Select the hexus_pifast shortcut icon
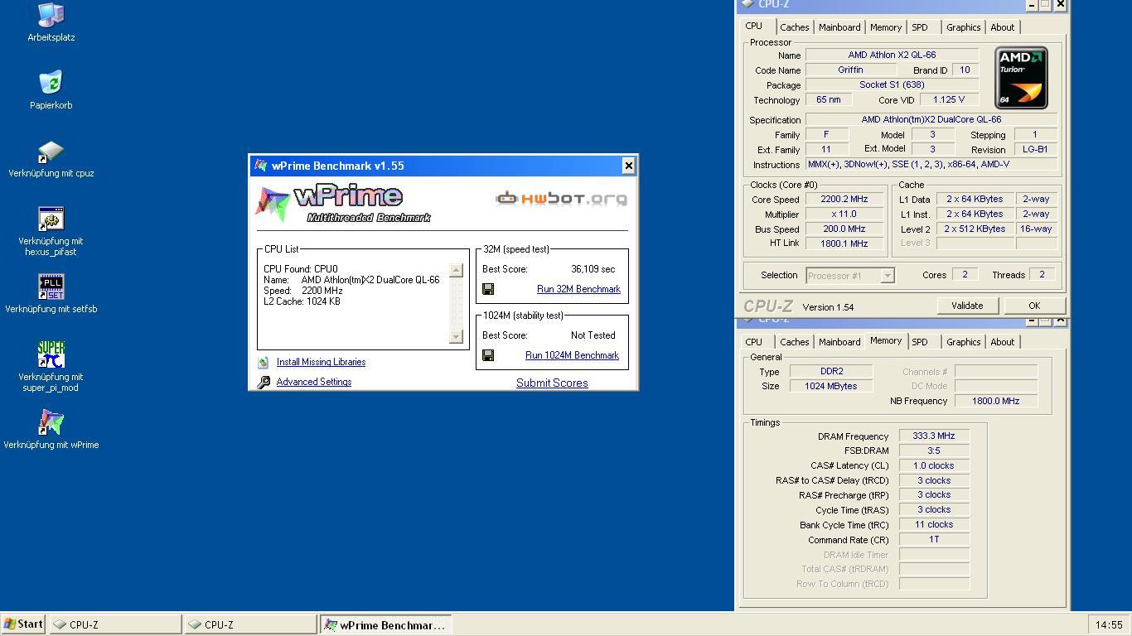 click(x=51, y=219)
